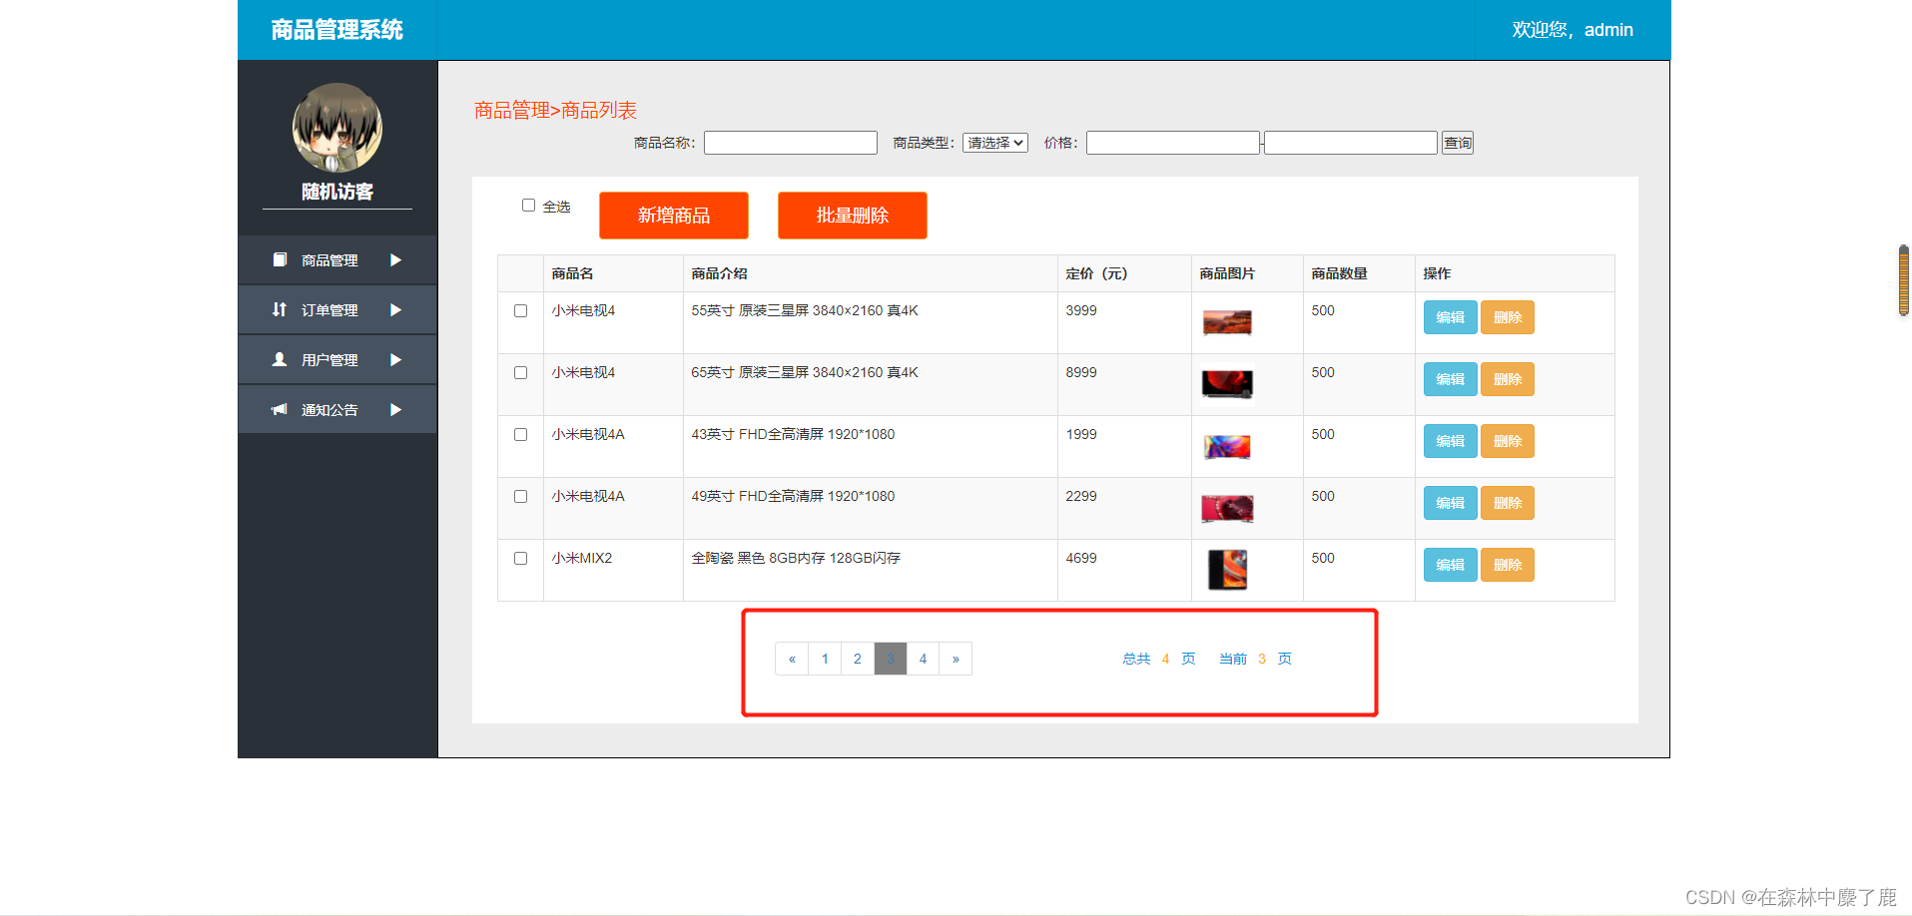
Task: Click the 商品管理>商品列表 breadcrumb
Action: (x=555, y=110)
